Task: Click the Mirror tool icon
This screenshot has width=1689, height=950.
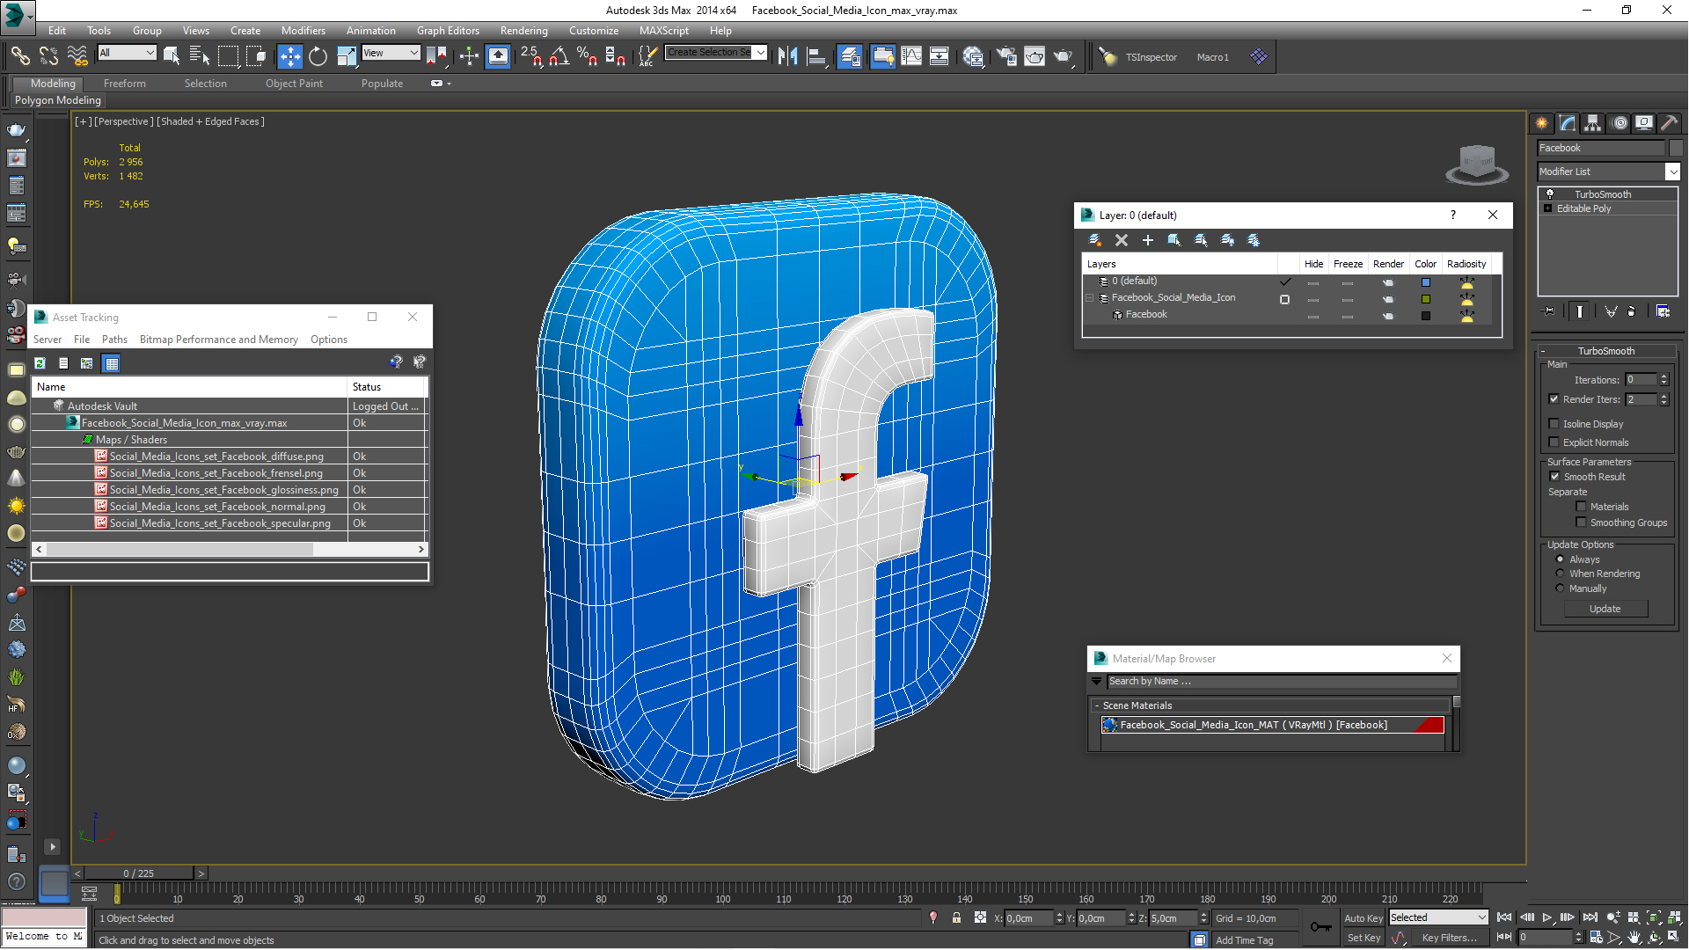Action: click(787, 56)
